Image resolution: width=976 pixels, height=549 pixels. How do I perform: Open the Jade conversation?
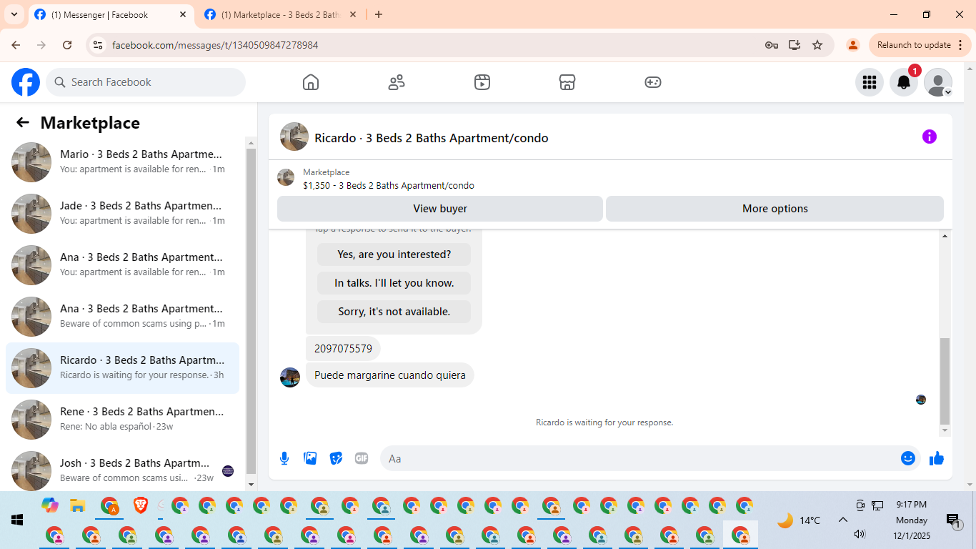pyautogui.click(x=123, y=214)
